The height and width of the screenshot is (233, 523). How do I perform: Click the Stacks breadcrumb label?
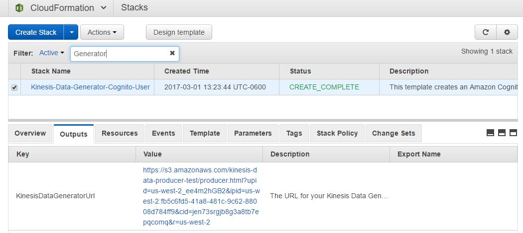click(134, 7)
